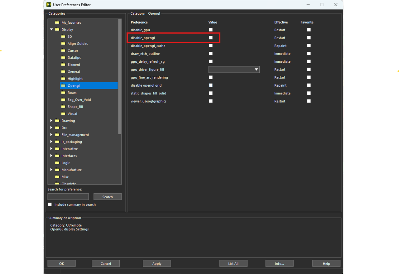Click the Categories tree vertical scrollbar

point(120,76)
